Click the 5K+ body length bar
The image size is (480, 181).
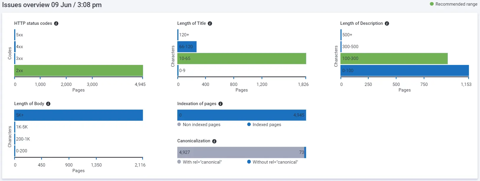click(78, 115)
